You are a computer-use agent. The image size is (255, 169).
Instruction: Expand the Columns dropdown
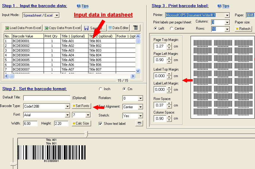point(227,22)
